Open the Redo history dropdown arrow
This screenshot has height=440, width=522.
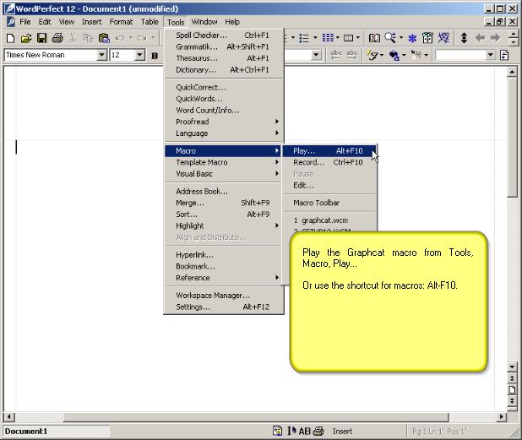tap(153, 38)
